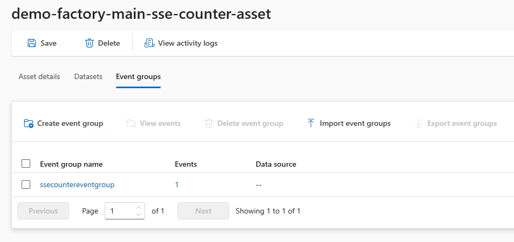
Task: Click the Save floppy disk icon
Action: tap(32, 43)
